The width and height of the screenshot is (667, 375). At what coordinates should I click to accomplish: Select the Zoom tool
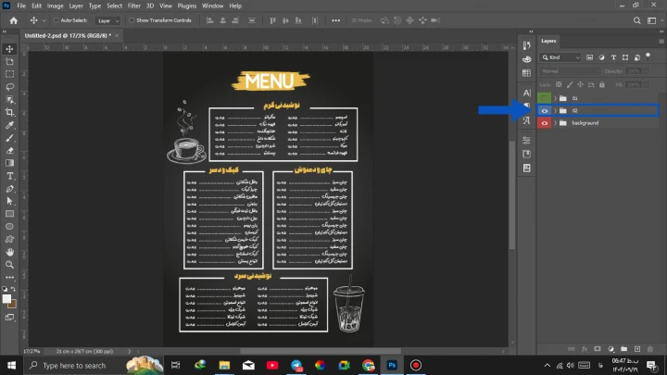[9, 264]
